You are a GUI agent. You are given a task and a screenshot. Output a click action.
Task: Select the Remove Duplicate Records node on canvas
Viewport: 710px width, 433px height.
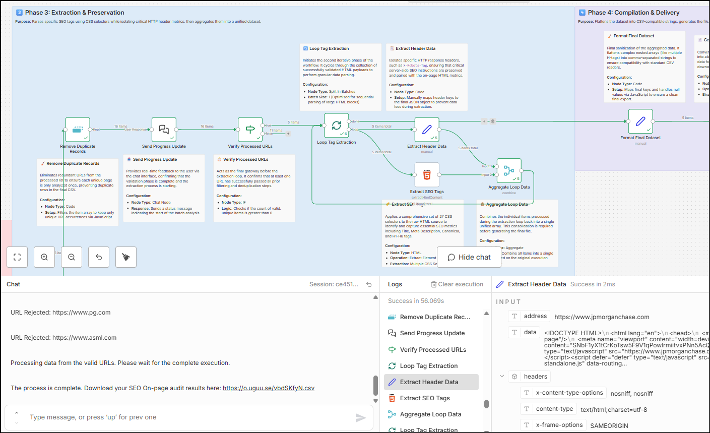[78, 130]
